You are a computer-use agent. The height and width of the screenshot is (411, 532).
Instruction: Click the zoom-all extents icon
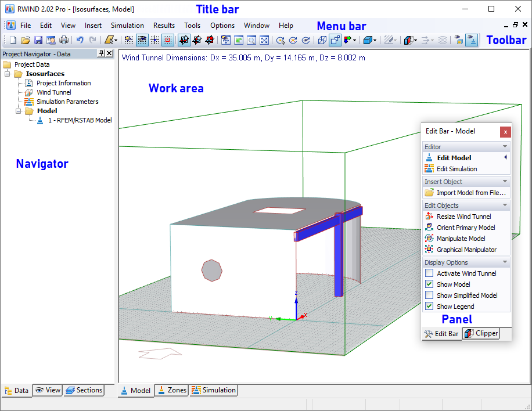pyautogui.click(x=264, y=40)
